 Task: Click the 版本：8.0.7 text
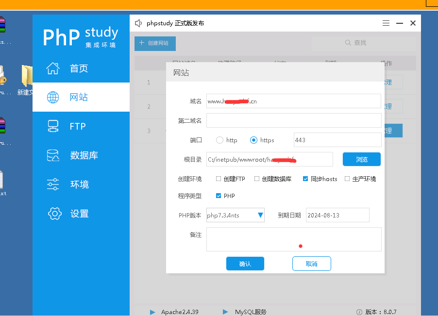point(381,312)
